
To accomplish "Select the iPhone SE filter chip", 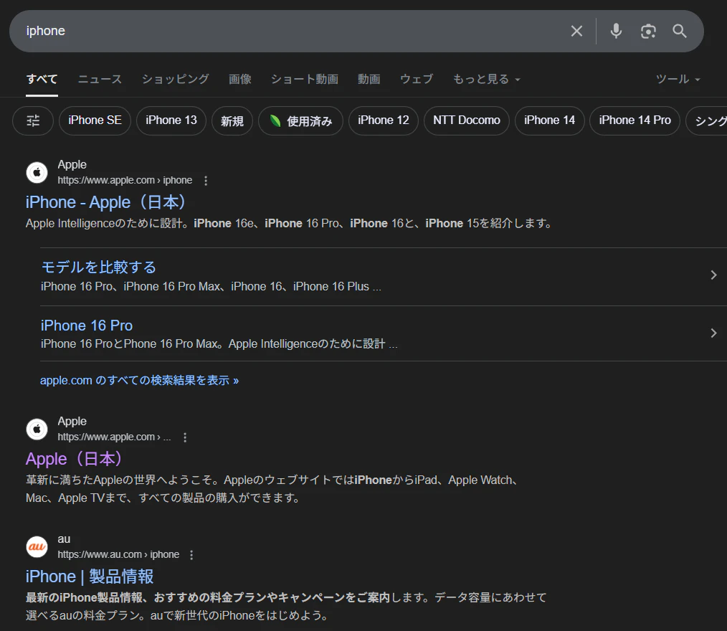I will tap(94, 120).
